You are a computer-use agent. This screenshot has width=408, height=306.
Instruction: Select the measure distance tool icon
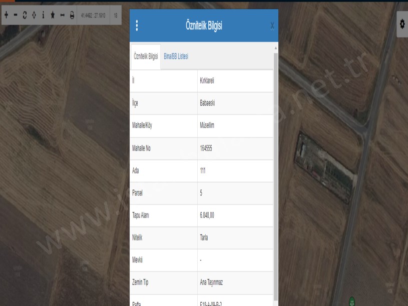pyautogui.click(x=62, y=15)
